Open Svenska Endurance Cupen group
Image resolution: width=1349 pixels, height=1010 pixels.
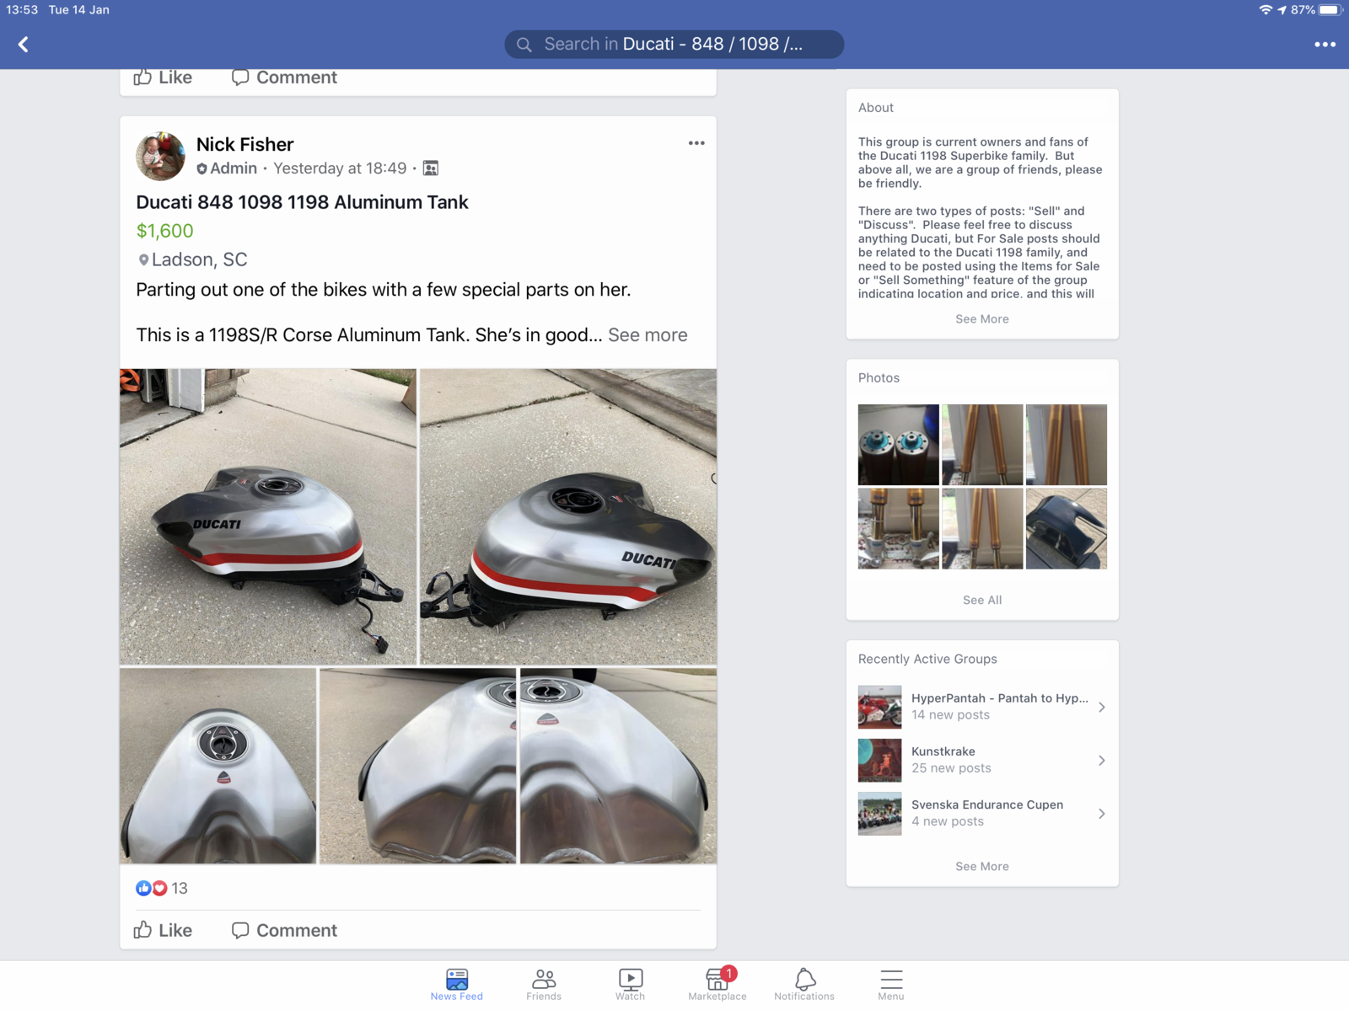pyautogui.click(x=982, y=813)
